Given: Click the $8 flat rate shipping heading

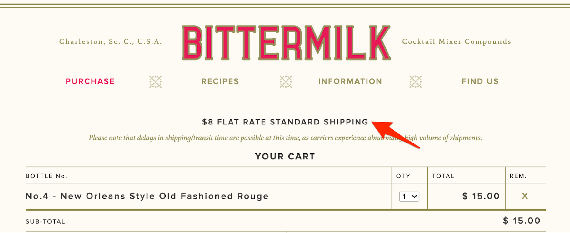Looking at the screenshot, I should click(285, 122).
